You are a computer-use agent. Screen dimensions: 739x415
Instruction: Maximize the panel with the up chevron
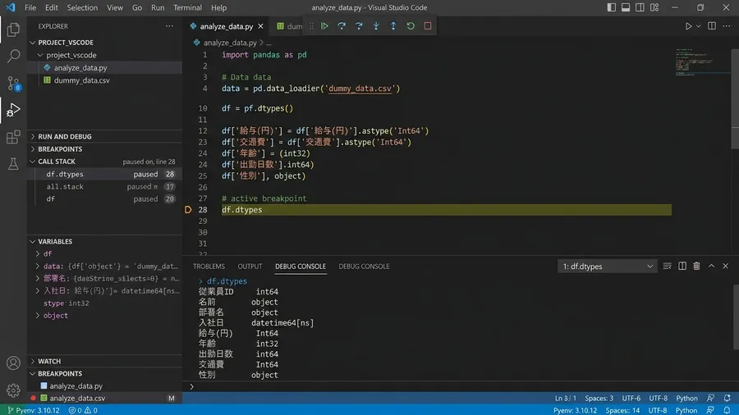click(711, 266)
